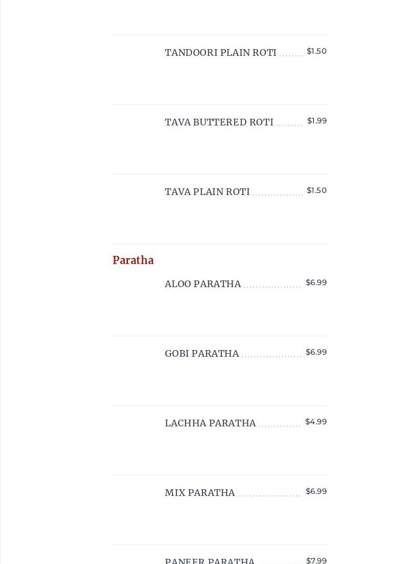Click the dotted leader after Tava Plain Roti
This screenshot has width=402, height=564.
point(278,194)
